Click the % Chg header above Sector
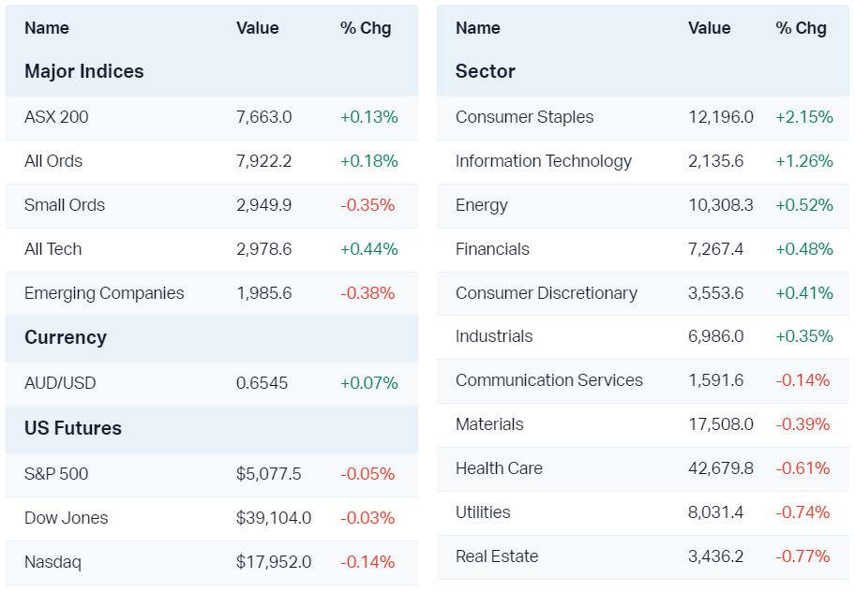This screenshot has height=593, width=855. click(x=802, y=28)
